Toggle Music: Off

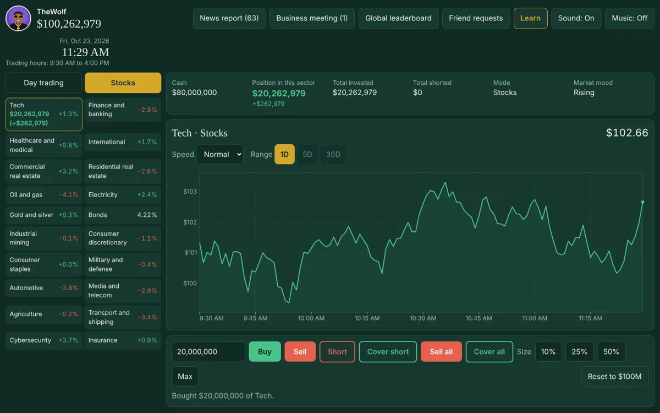pos(630,18)
